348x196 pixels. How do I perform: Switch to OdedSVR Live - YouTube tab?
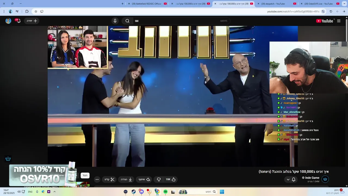click(x=320, y=4)
